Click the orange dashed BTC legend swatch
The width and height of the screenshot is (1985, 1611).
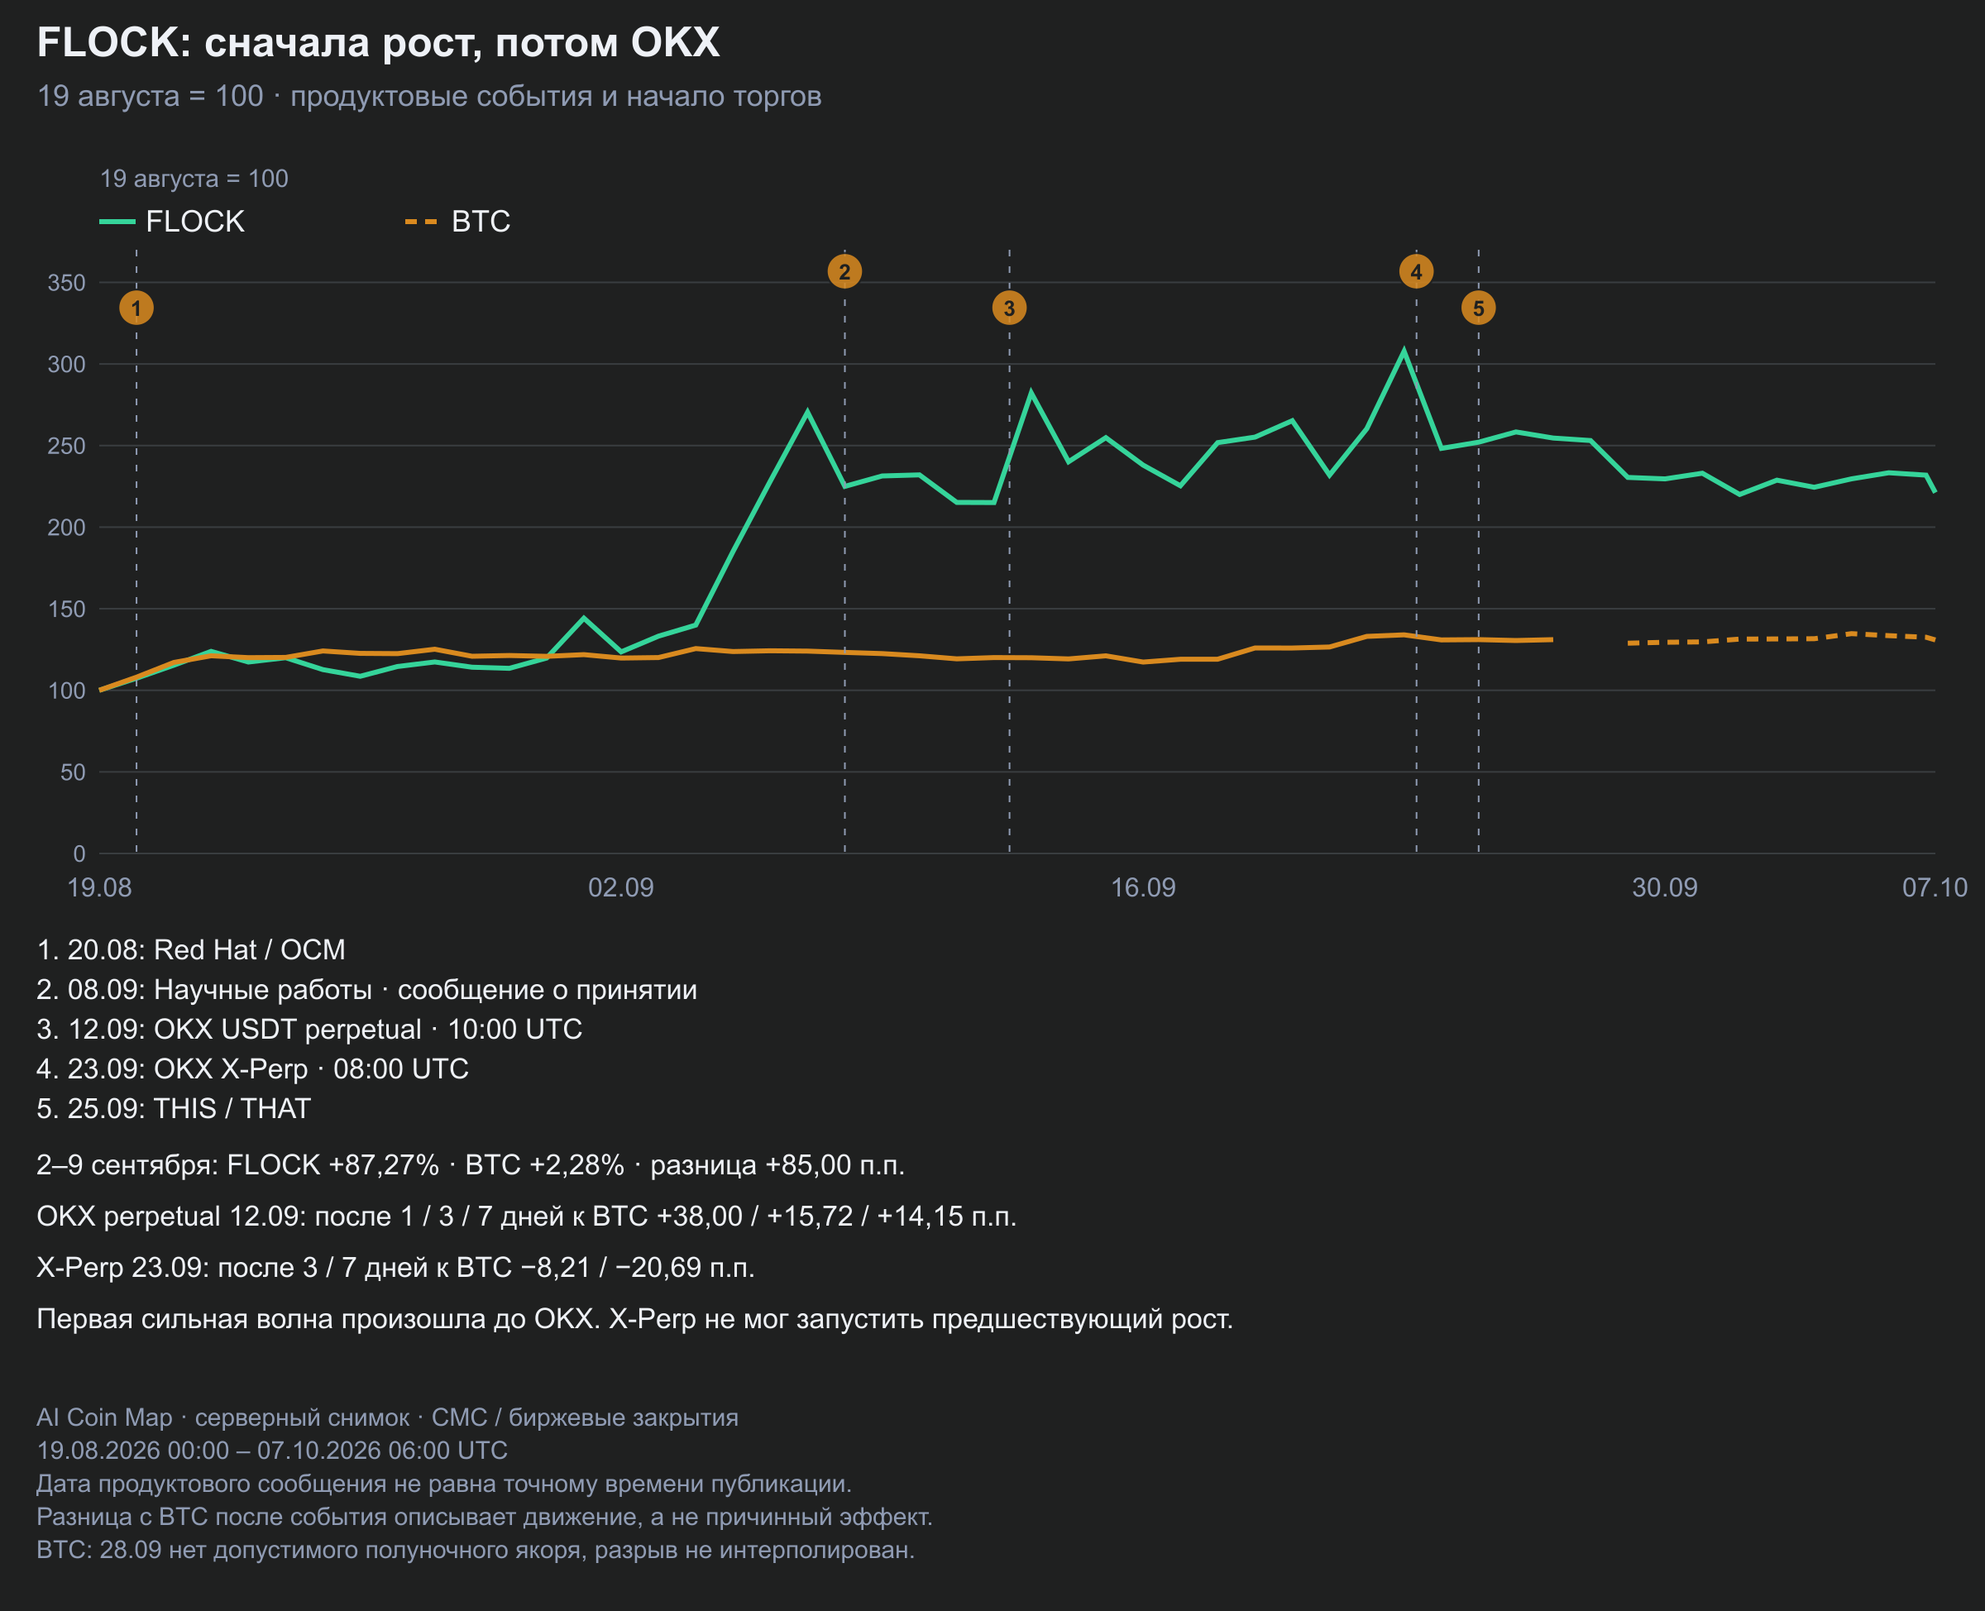point(421,222)
